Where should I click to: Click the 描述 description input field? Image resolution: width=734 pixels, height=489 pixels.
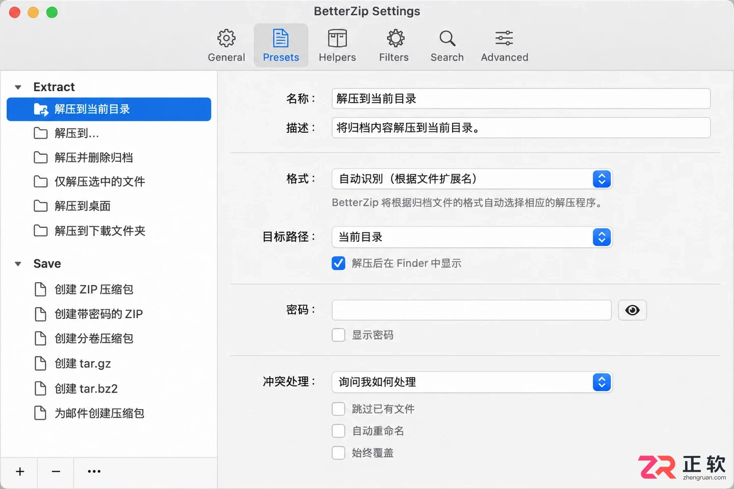click(x=521, y=128)
